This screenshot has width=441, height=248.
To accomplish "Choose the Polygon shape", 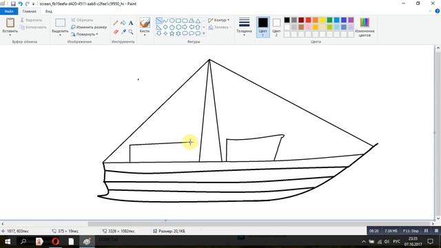I will point(192,21).
